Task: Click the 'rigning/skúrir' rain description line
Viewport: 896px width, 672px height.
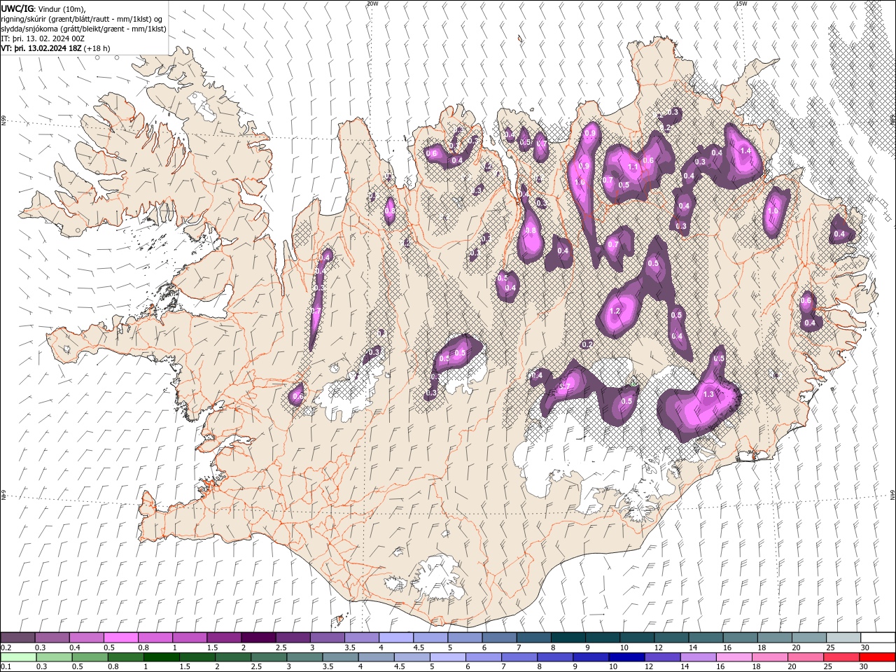Action: click(82, 19)
